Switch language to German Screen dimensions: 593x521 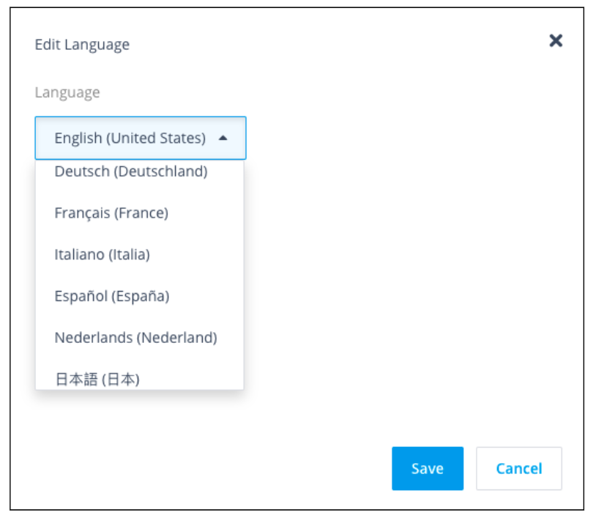(130, 172)
